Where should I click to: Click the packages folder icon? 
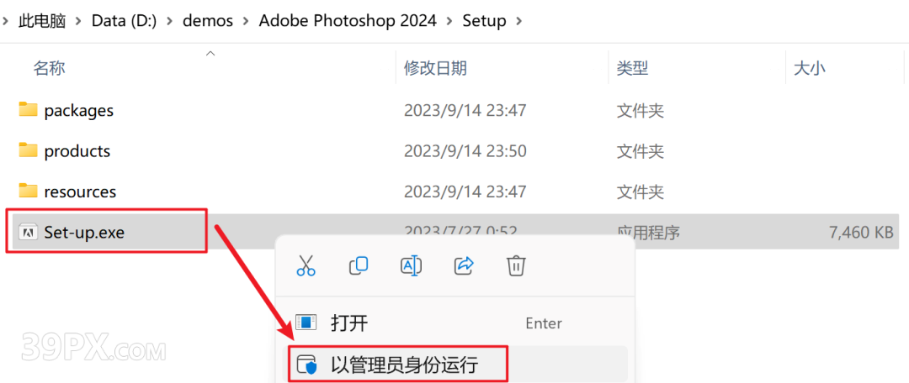pyautogui.click(x=28, y=109)
